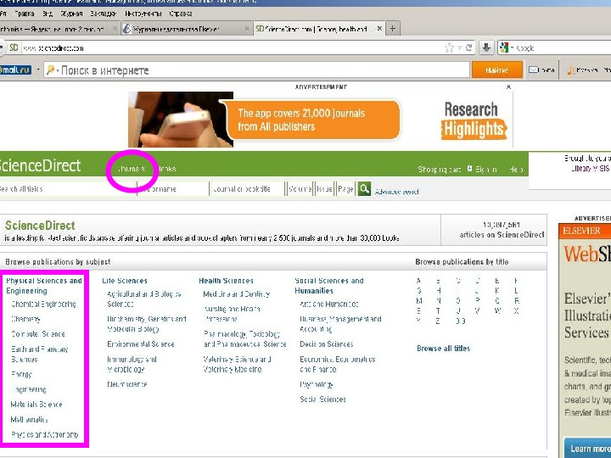Viewport: 611px width, 458px height.
Task: Focus the Issue input field
Action: 324,189
